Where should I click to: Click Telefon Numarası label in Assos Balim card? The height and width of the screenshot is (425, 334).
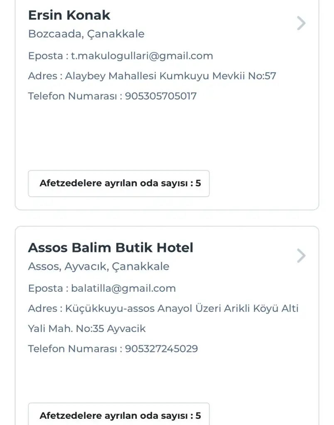74,349
